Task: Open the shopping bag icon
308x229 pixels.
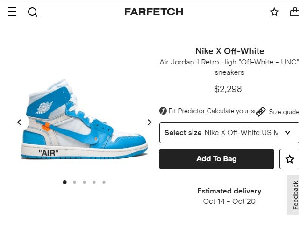Action: click(x=294, y=12)
